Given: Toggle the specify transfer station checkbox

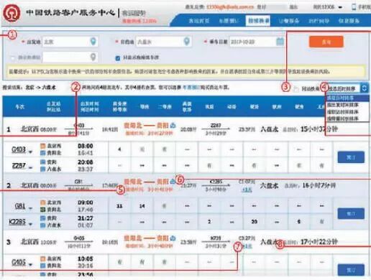Looking at the screenshot, I should [x=13, y=57].
